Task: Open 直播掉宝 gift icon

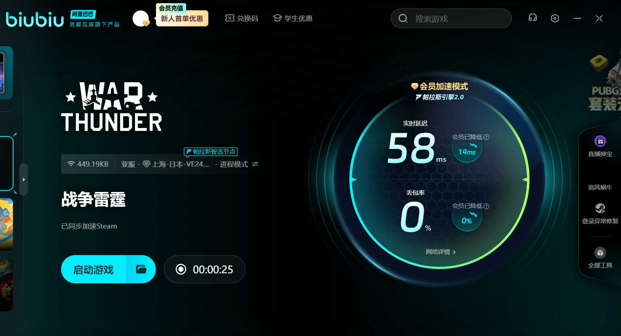Action: coord(600,141)
